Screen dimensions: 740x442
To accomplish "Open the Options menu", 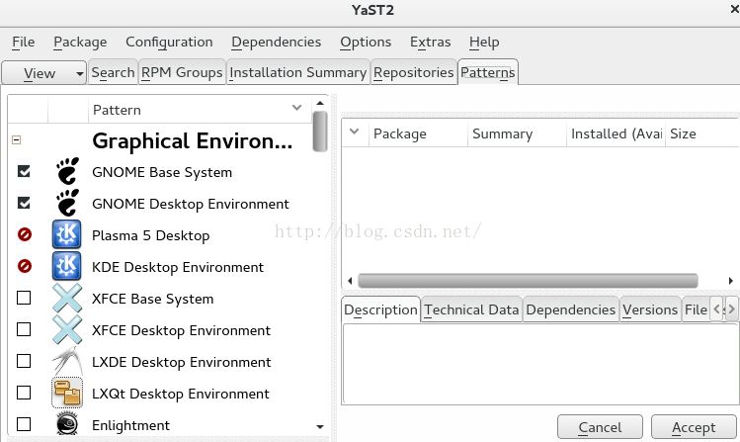I will 366,43.
